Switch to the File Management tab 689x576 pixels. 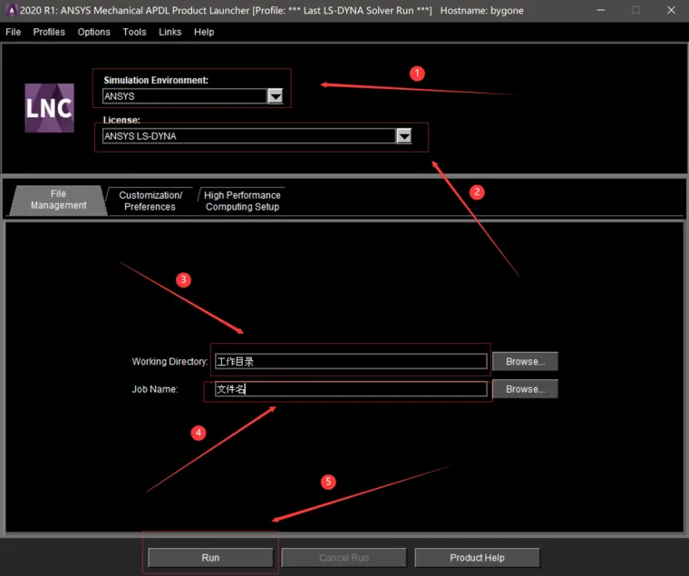click(x=58, y=200)
